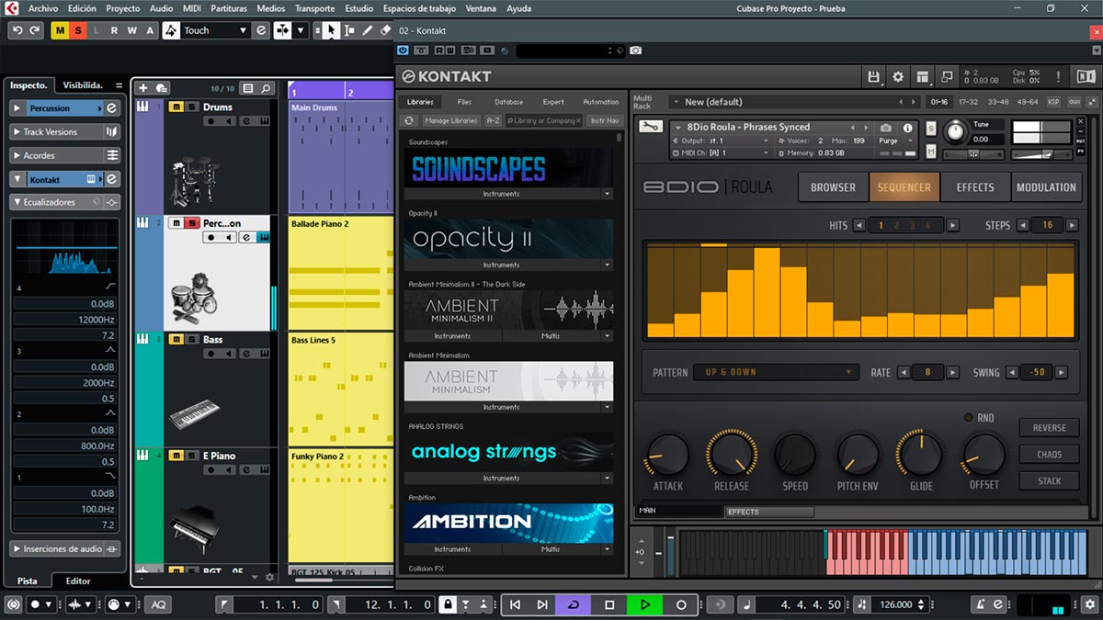This screenshot has height=620, width=1103.
Task: Add a new track with plus icon
Action: point(142,88)
